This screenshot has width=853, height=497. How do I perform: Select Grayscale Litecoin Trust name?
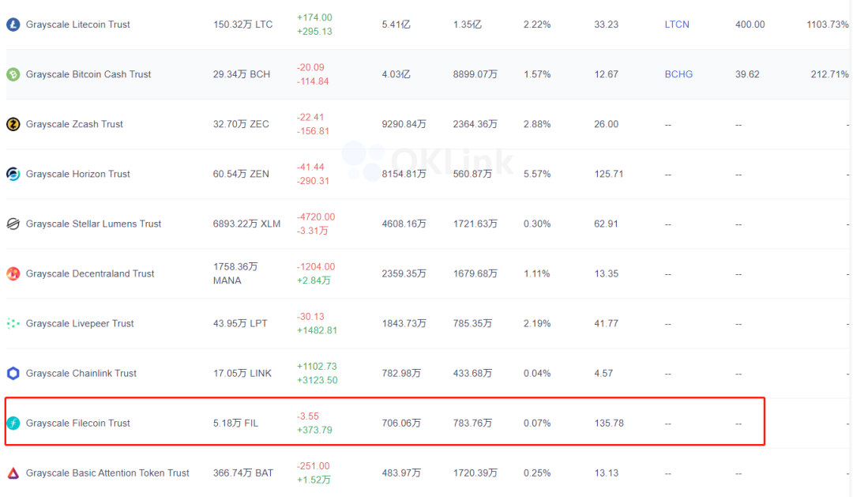77,24
